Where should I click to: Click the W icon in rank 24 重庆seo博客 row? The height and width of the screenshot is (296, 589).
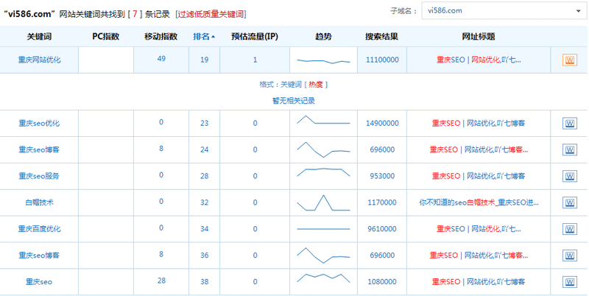click(x=569, y=149)
